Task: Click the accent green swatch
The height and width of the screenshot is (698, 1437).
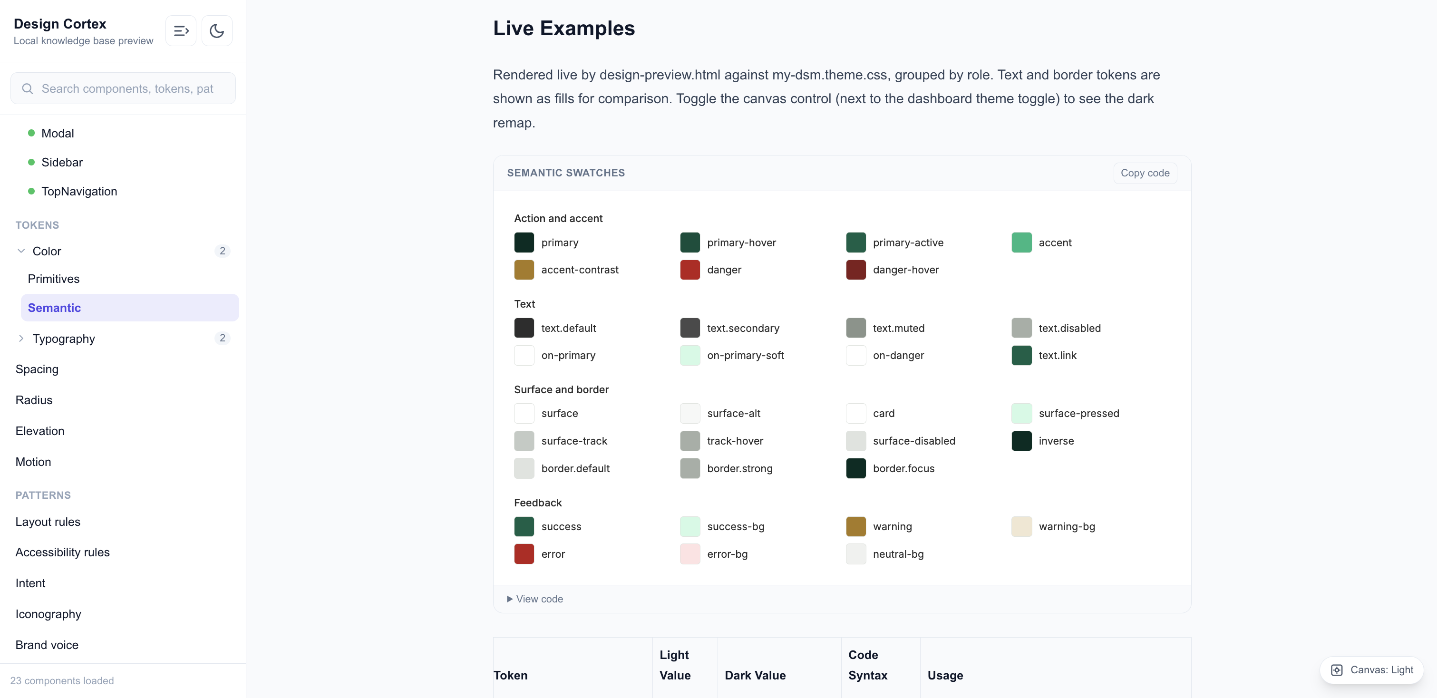Action: click(x=1021, y=242)
